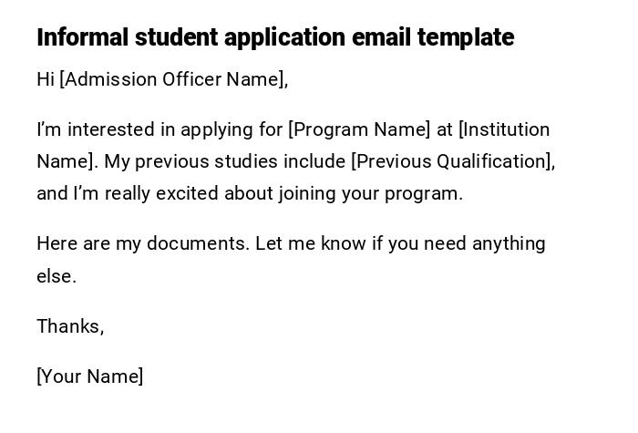Click the [Institution placeholder start at line end
Viewport: 638px width, 433px height.
coord(504,129)
